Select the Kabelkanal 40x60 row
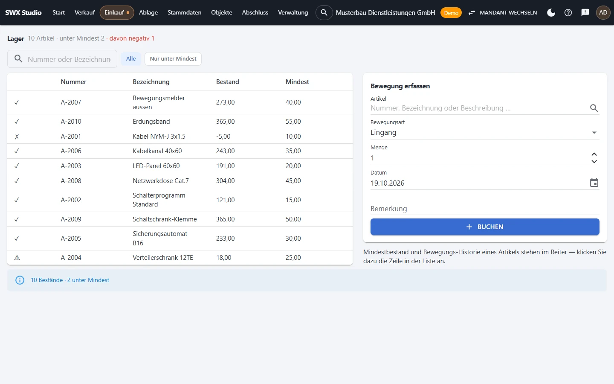 pyautogui.click(x=180, y=151)
